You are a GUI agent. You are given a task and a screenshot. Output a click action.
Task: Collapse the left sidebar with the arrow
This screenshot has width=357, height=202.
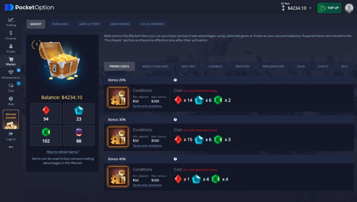(11, 146)
